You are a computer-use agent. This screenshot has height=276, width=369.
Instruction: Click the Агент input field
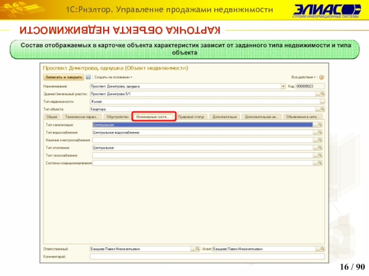pos(264,249)
